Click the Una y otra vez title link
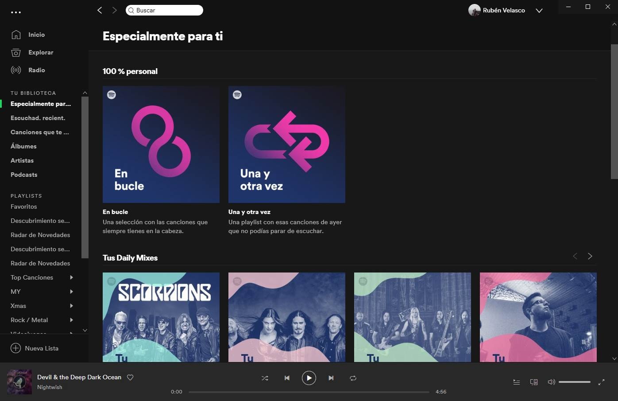Viewport: 618px width, 401px height. tap(249, 212)
